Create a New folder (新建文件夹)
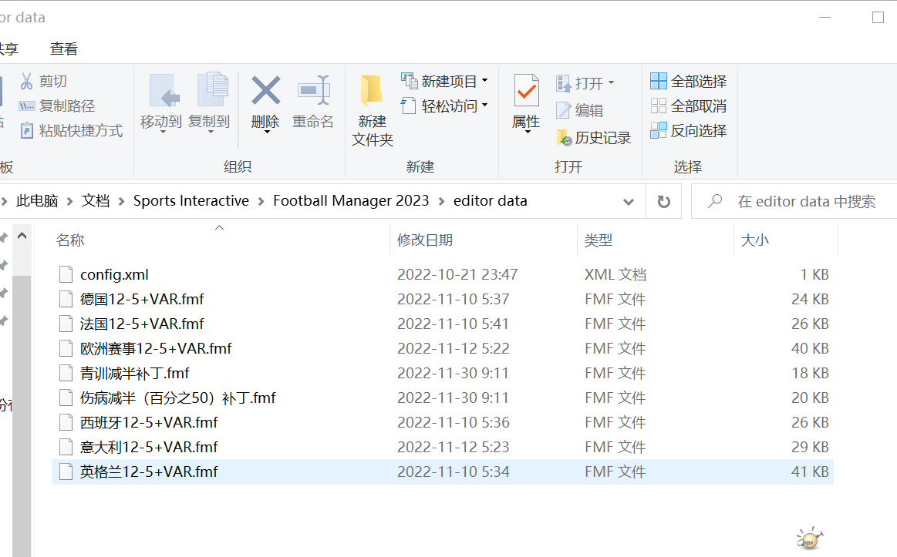 373,111
